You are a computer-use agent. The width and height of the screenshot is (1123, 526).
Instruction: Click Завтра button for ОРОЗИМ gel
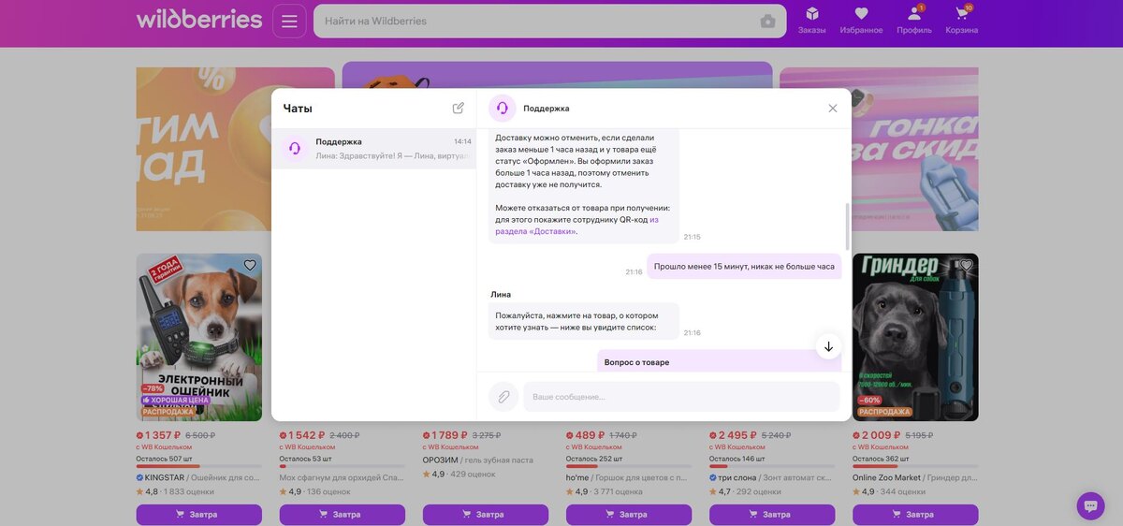486,515
